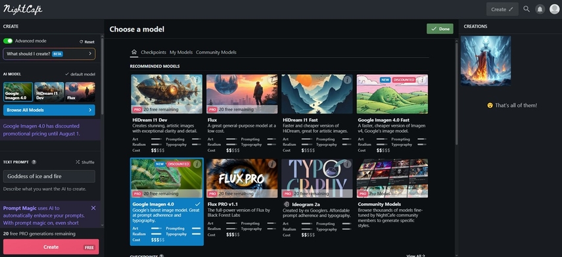Click the left sidebar scrollbar
Screen dimensions: 562x257
click(x=102, y=76)
